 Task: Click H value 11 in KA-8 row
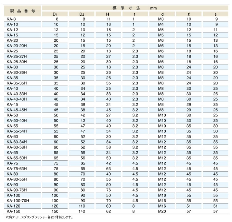point(108,19)
